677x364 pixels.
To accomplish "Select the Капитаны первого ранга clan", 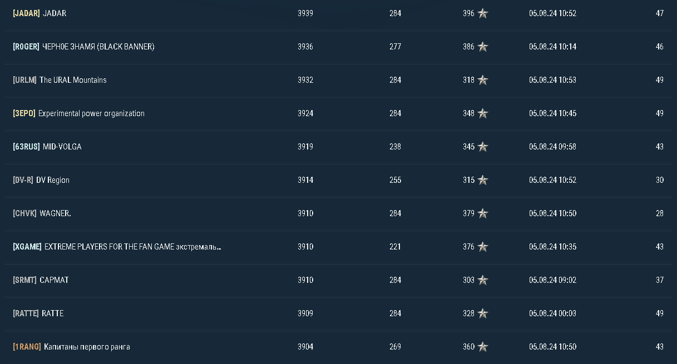I will (87, 347).
